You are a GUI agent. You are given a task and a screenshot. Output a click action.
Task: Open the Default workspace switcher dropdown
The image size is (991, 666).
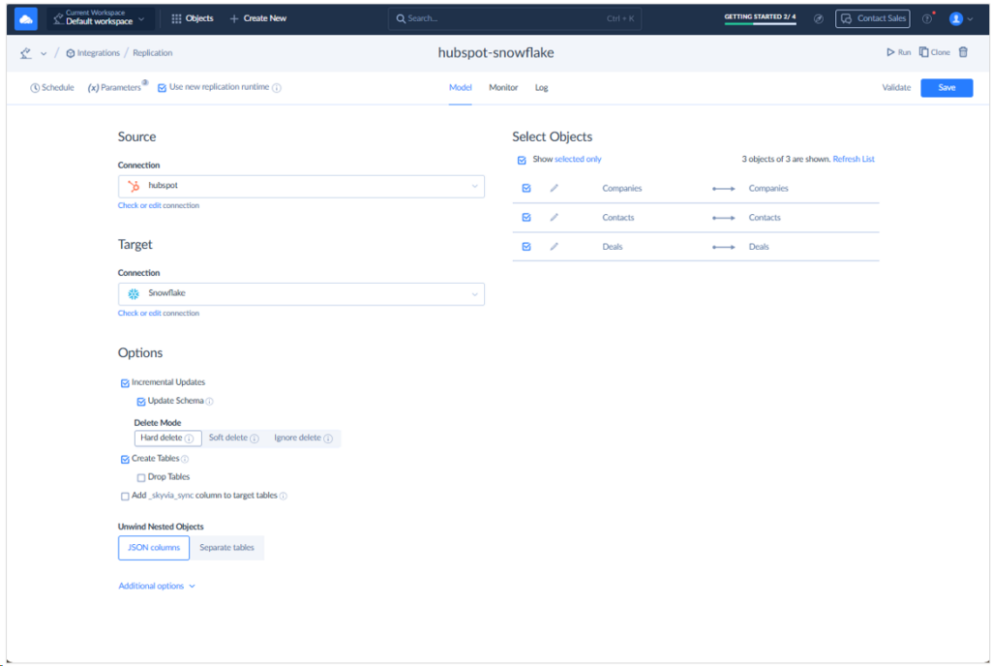coord(100,18)
